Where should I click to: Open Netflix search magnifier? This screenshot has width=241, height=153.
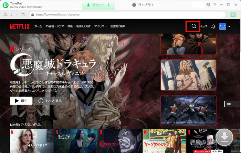pos(194,26)
